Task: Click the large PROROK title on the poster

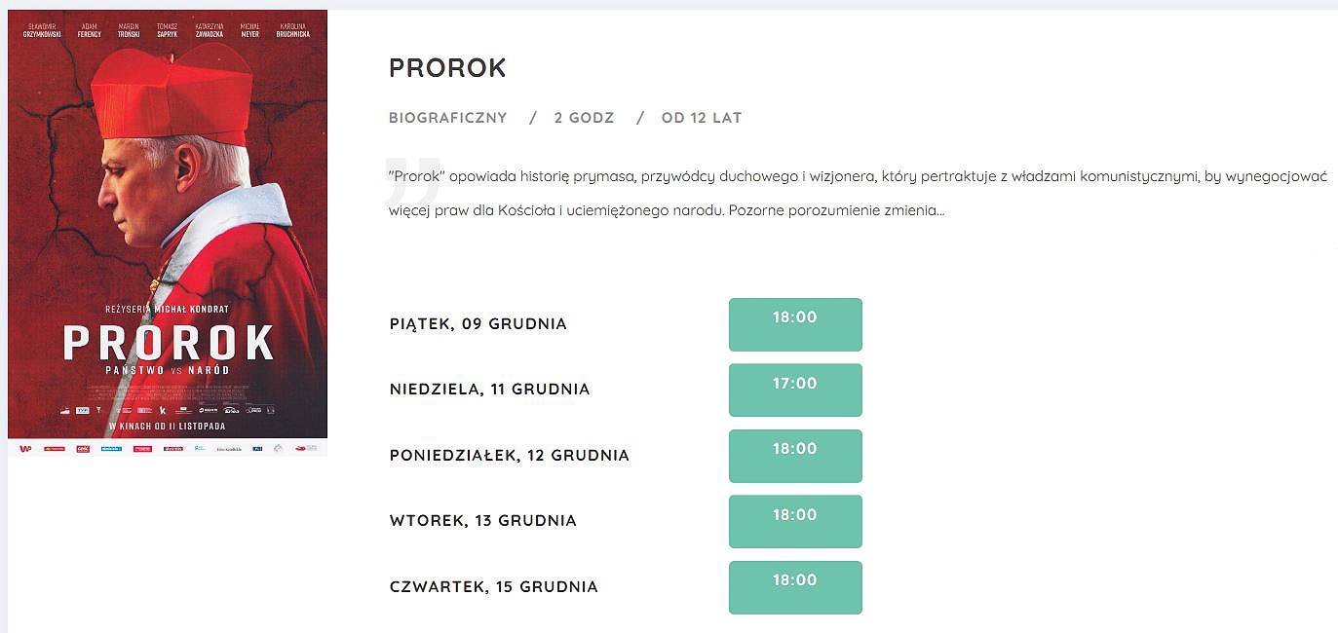Action: (169, 342)
